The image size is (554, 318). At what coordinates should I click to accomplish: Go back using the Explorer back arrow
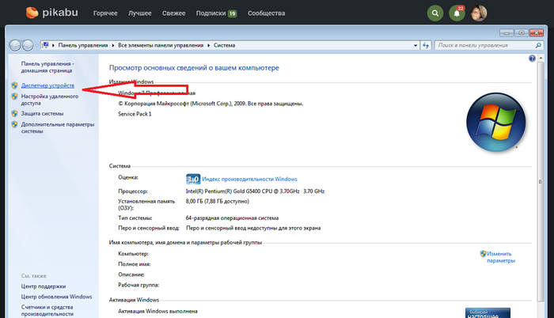(x=16, y=44)
